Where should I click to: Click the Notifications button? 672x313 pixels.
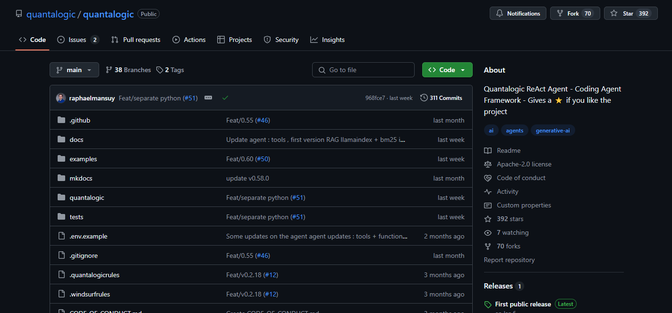click(518, 13)
